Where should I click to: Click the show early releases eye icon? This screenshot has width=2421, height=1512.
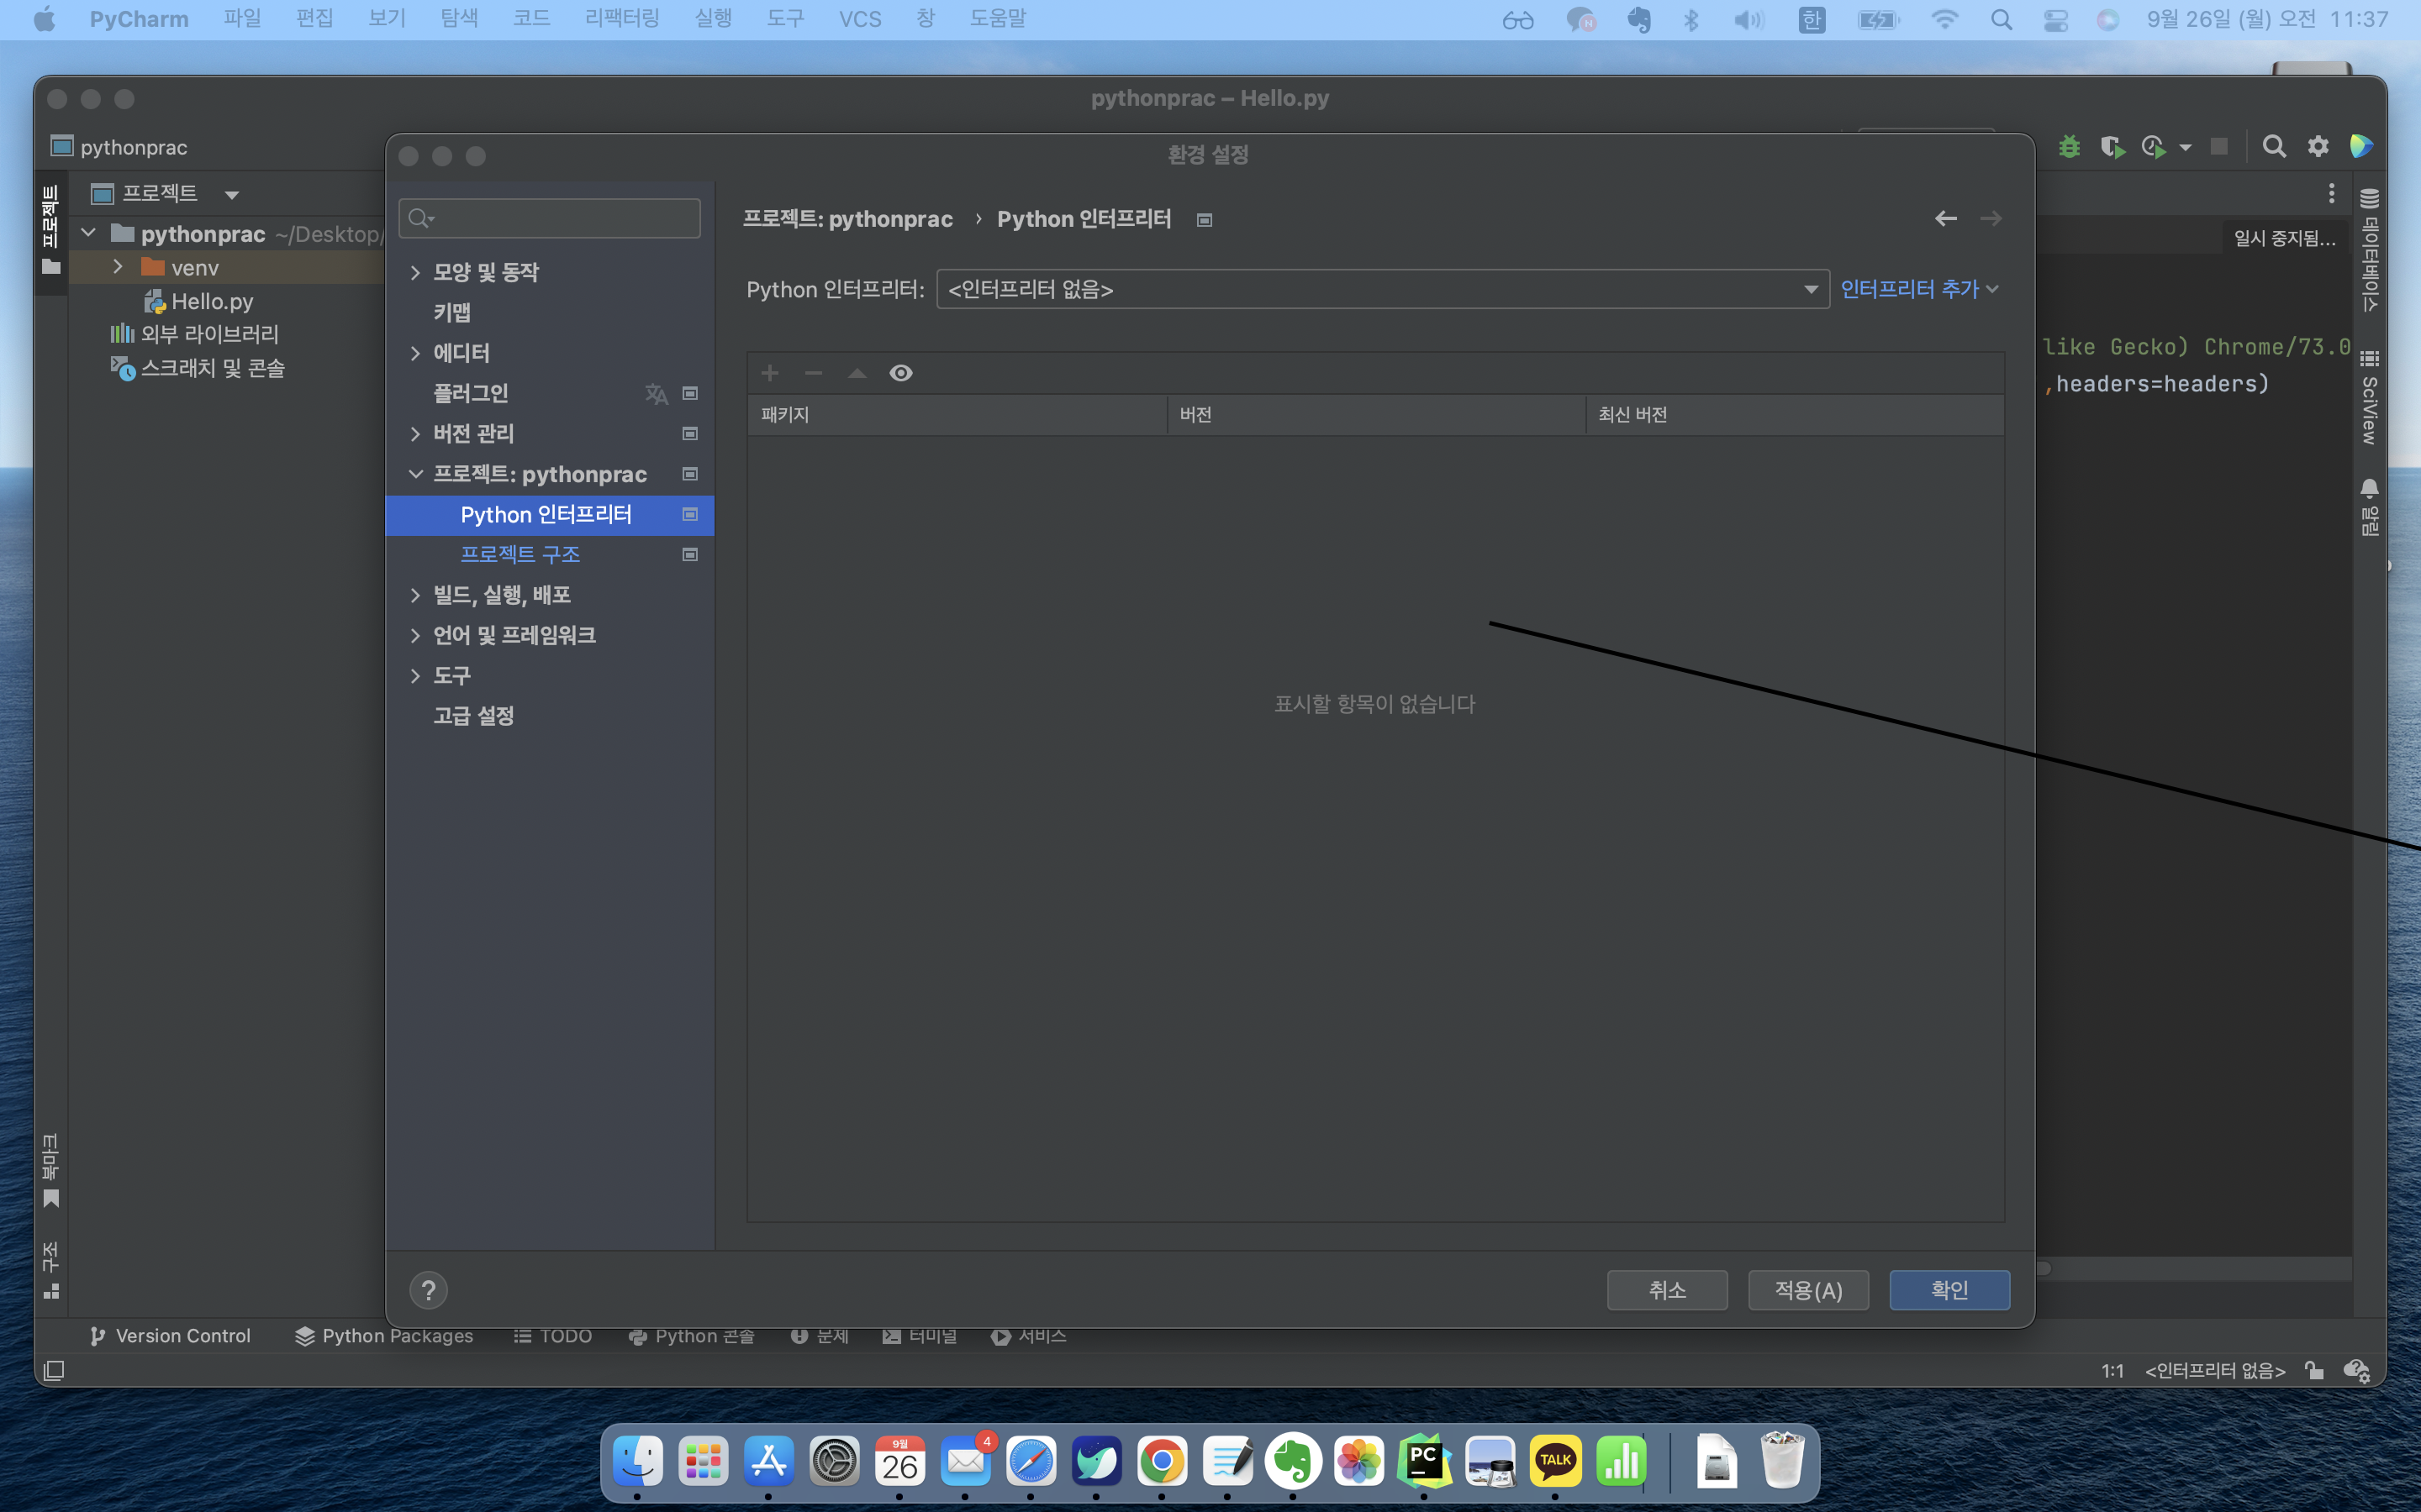900,373
